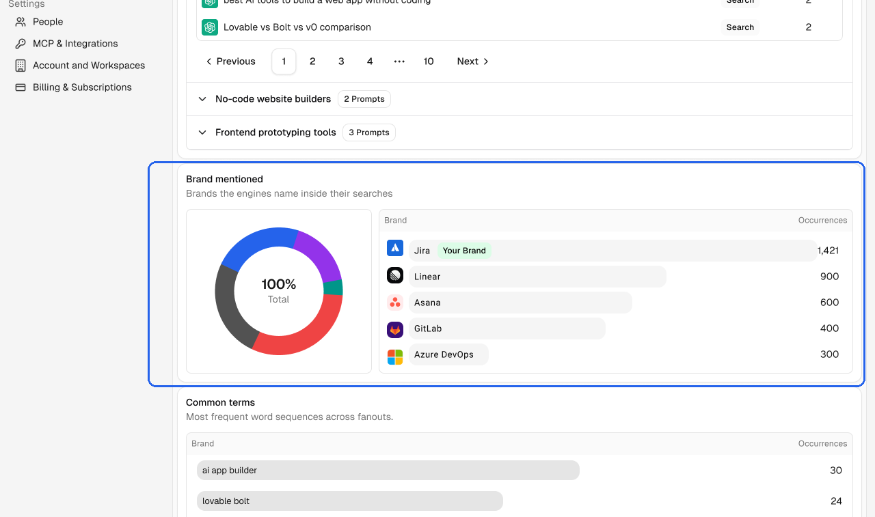The height and width of the screenshot is (517, 875).
Task: Click the GitLab brand logo
Action: point(395,330)
